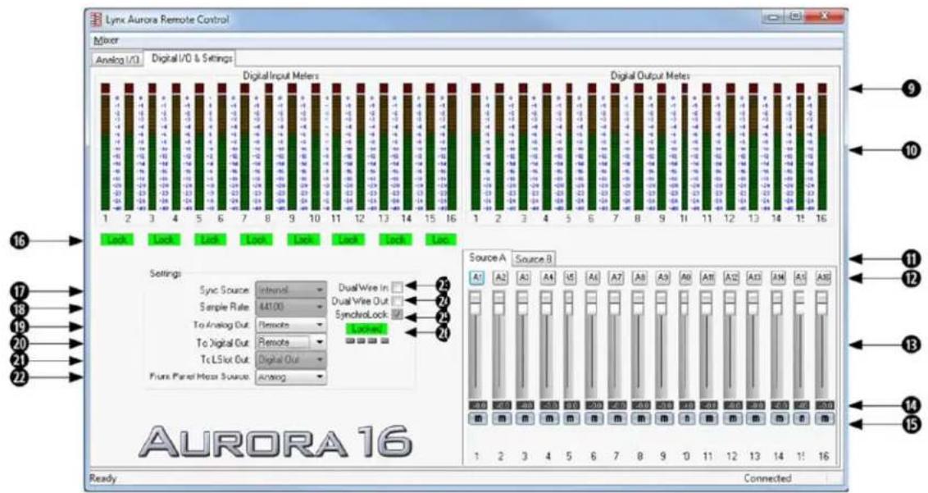The width and height of the screenshot is (928, 493).
Task: Enable the Dual Wire In checkbox
Action: tap(397, 288)
